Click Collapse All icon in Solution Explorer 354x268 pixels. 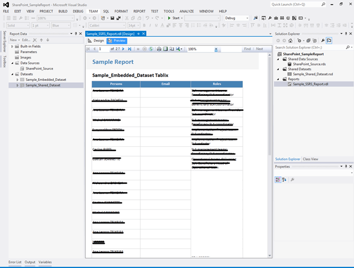tap(308, 41)
